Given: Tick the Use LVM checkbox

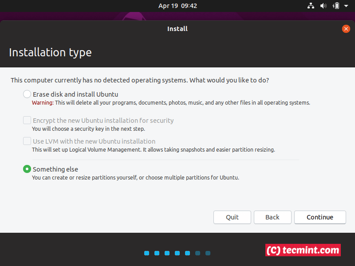Looking at the screenshot, I should (x=27, y=141).
